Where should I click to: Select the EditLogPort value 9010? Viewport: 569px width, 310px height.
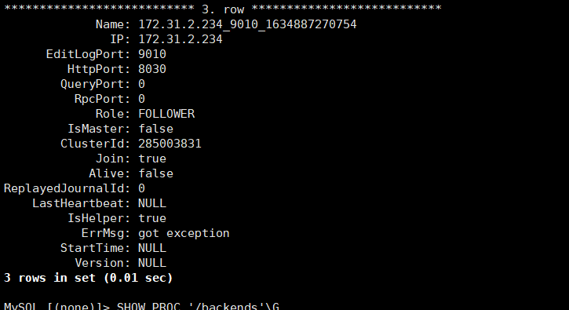tap(152, 54)
